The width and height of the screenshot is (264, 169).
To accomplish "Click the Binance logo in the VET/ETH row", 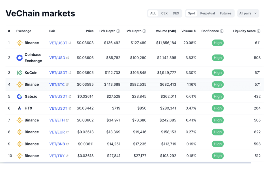I will (x=20, y=120).
